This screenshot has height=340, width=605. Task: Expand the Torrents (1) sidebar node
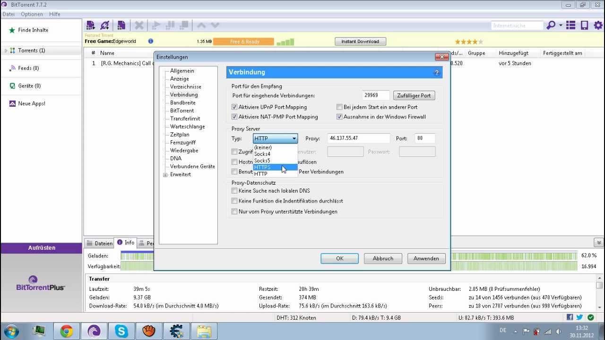pos(6,51)
